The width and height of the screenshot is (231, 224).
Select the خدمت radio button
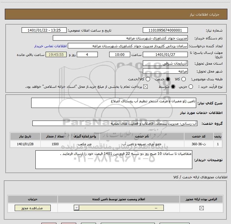point(168,79)
